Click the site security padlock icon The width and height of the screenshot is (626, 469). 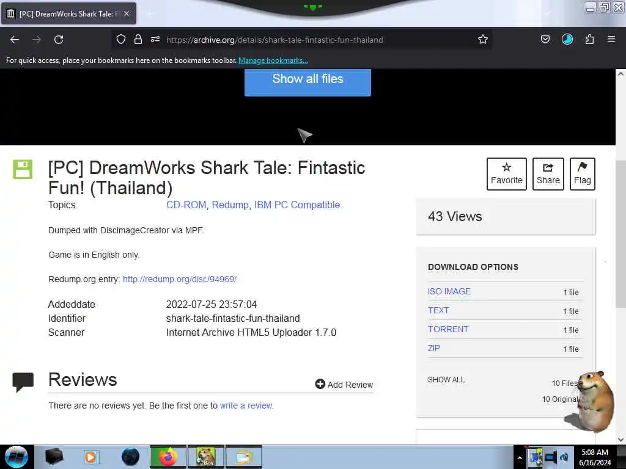point(138,39)
